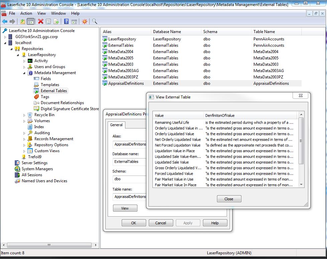Viewport: 327px width, 259px height.
Task: Click the View button under Table name
Action: (125, 208)
